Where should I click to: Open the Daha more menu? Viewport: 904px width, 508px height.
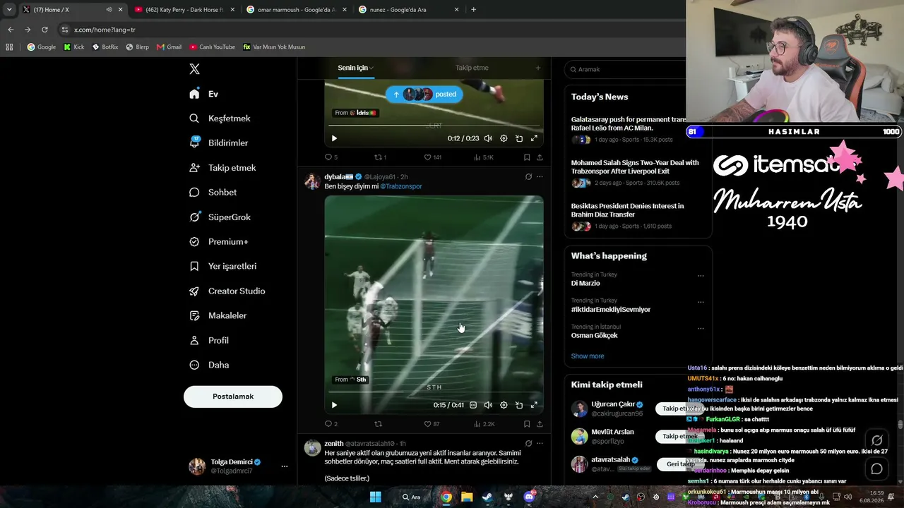tap(208, 365)
